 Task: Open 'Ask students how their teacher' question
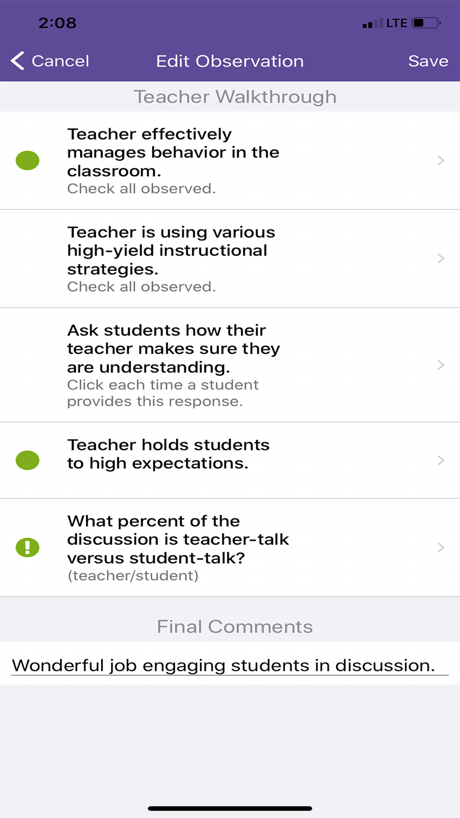click(x=173, y=349)
